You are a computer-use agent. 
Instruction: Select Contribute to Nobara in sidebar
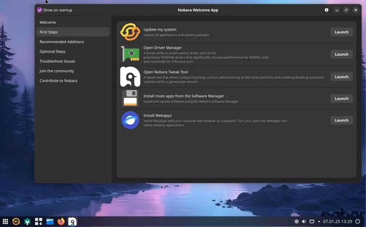[73, 81]
